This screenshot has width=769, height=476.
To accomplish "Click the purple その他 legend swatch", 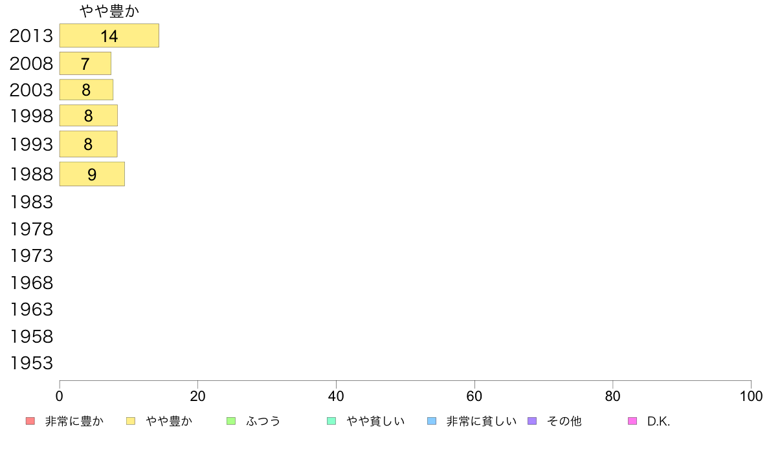I will [x=532, y=421].
